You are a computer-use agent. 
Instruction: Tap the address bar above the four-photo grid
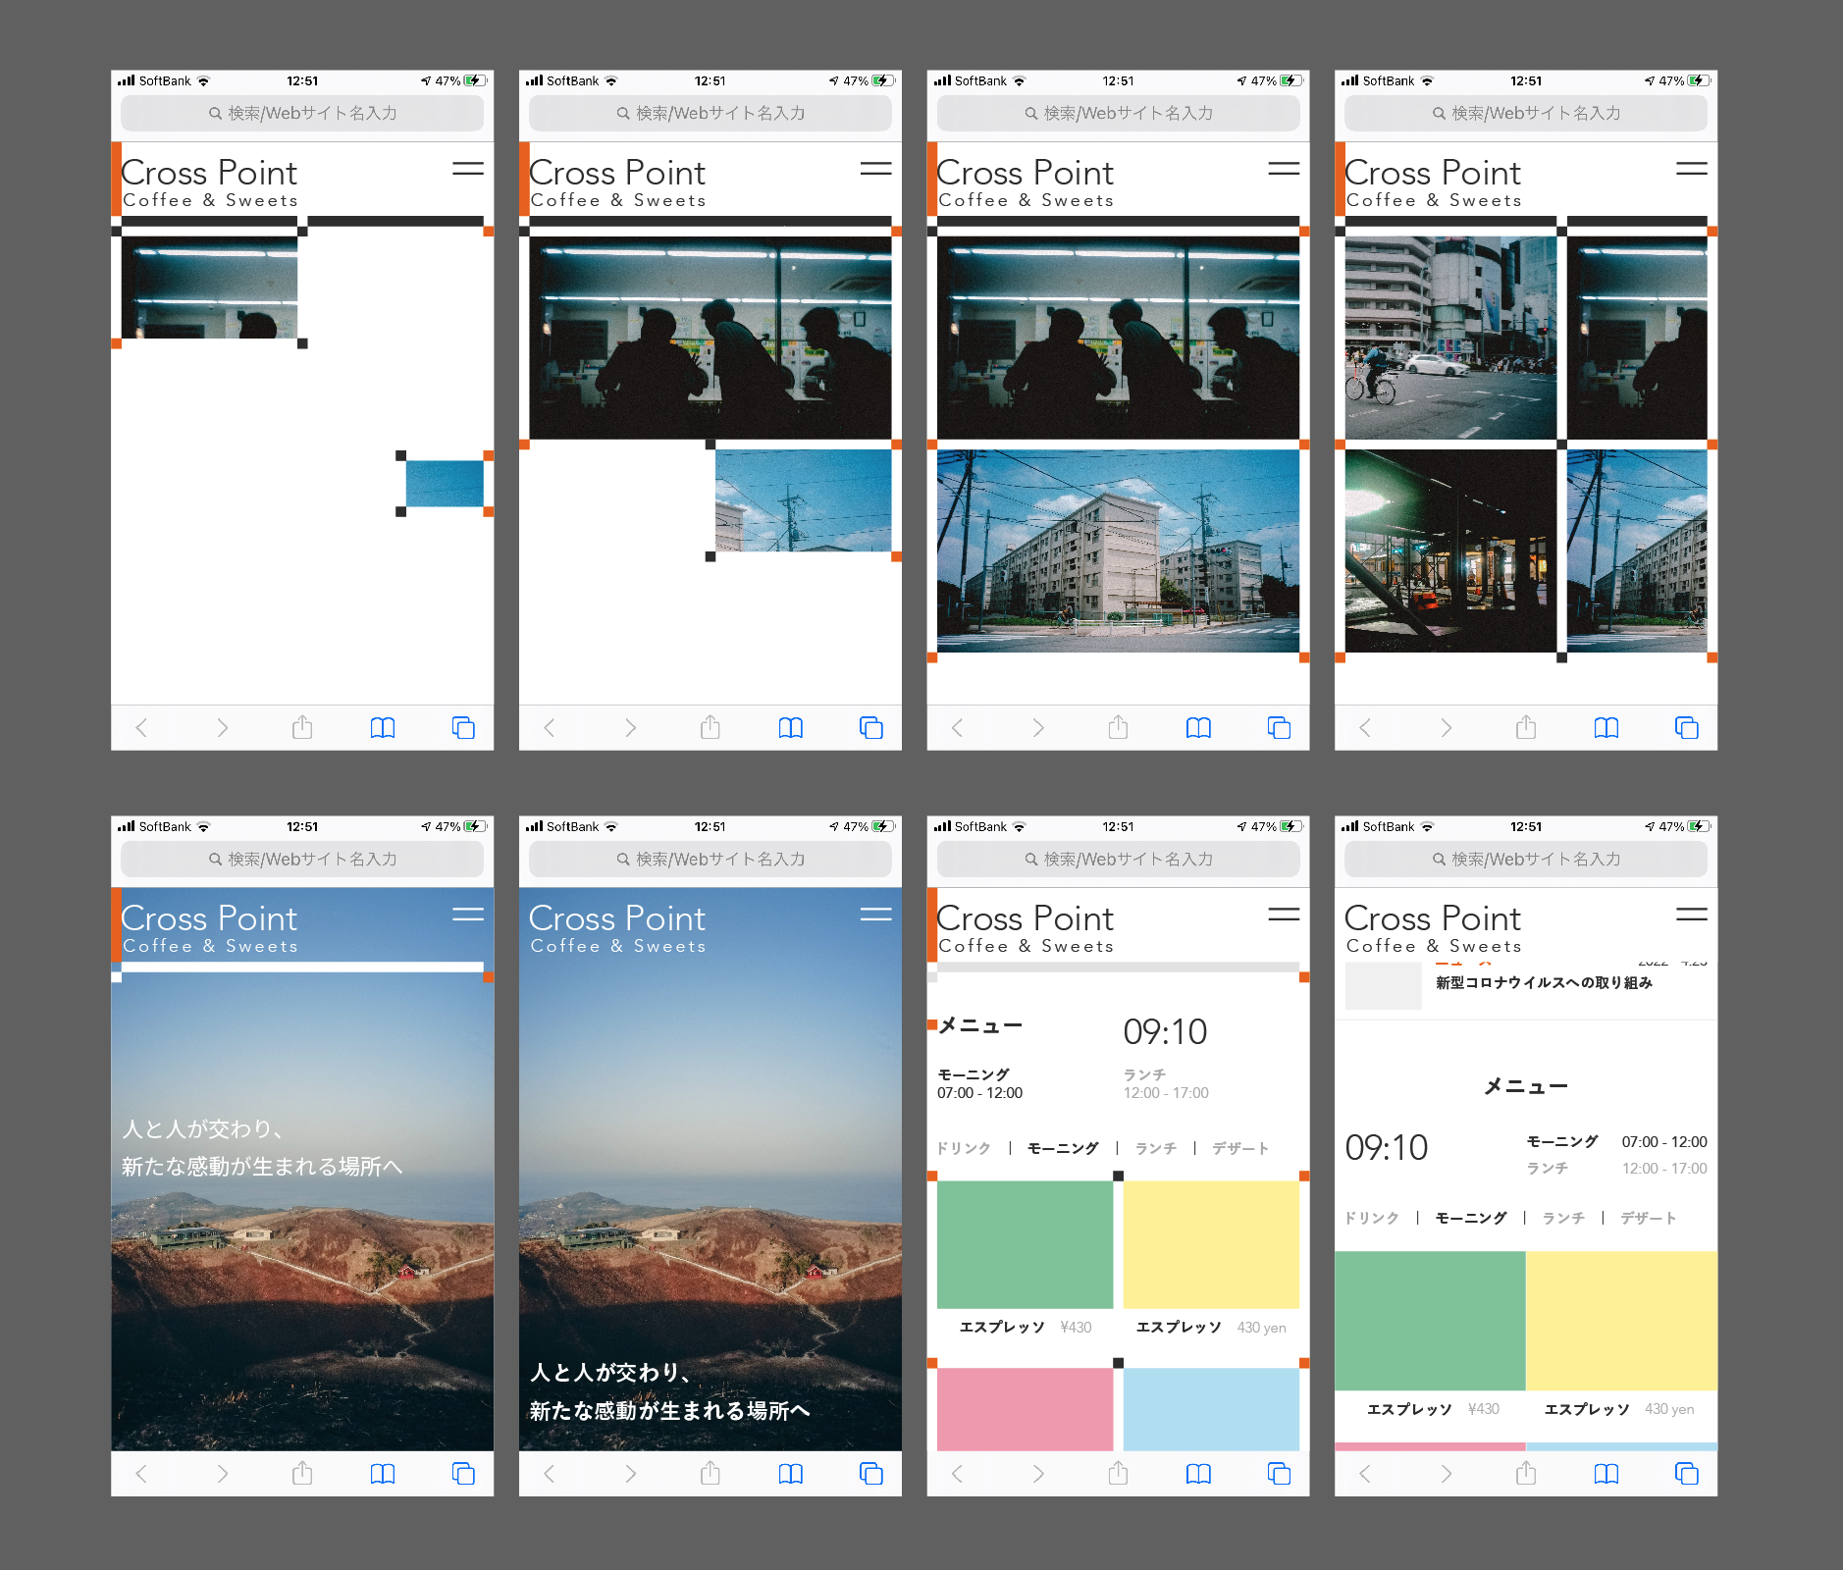coord(1525,113)
